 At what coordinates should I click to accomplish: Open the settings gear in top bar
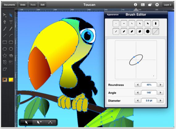157,5
